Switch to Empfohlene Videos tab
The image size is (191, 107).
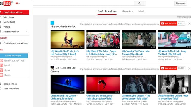click(x=107, y=11)
